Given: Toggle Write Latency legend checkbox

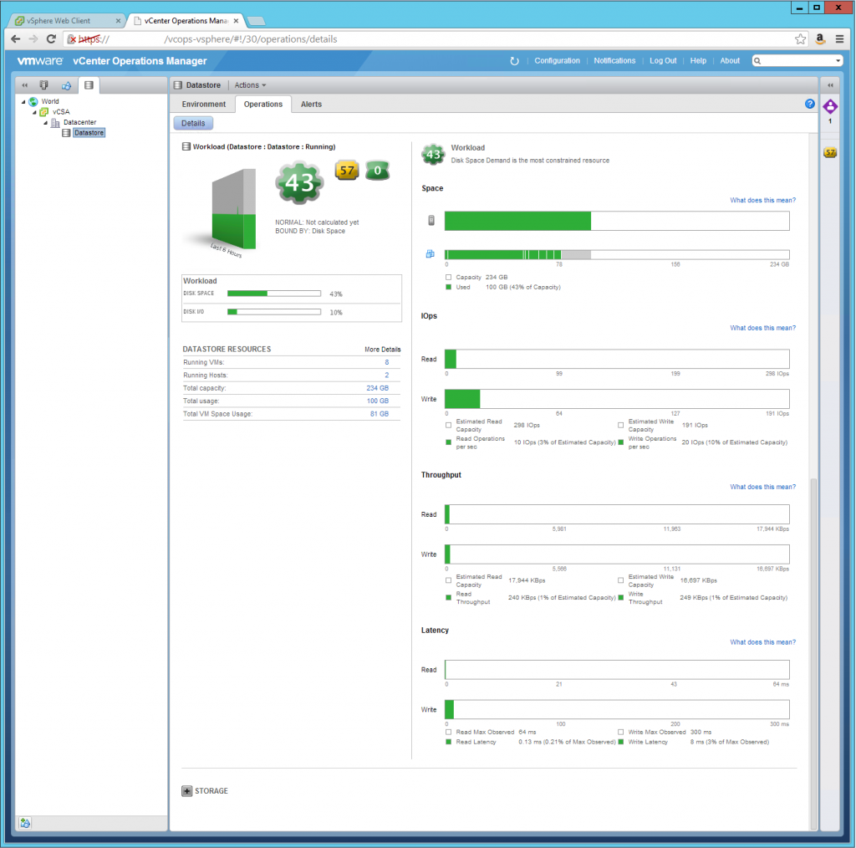Looking at the screenshot, I should 621,742.
